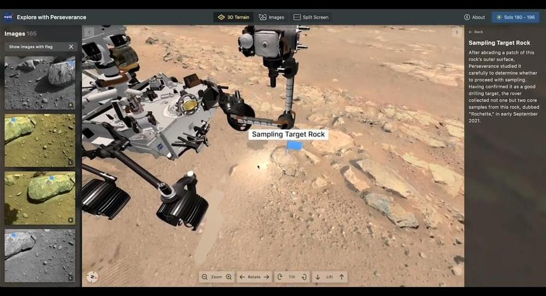
Task: Rotate the terrain view right
Action: (266, 277)
